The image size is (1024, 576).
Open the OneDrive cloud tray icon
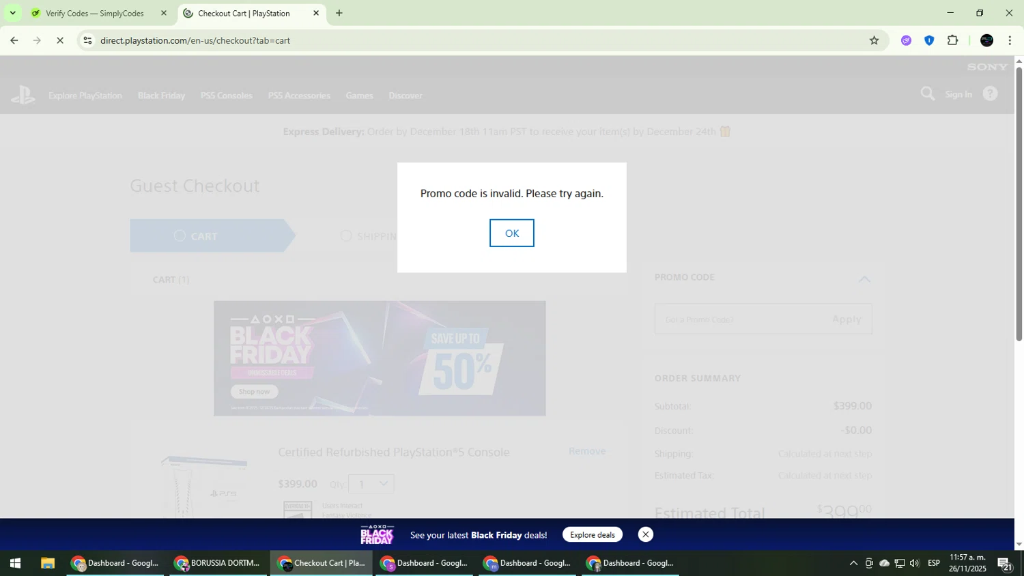pos(884,563)
